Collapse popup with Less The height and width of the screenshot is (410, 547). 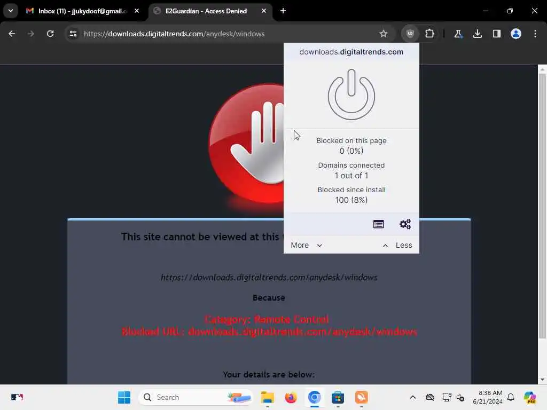pos(397,245)
